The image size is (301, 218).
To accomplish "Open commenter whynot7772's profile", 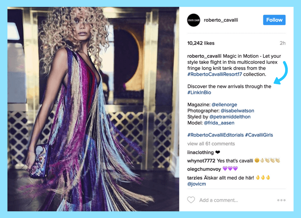I will [x=201, y=160].
